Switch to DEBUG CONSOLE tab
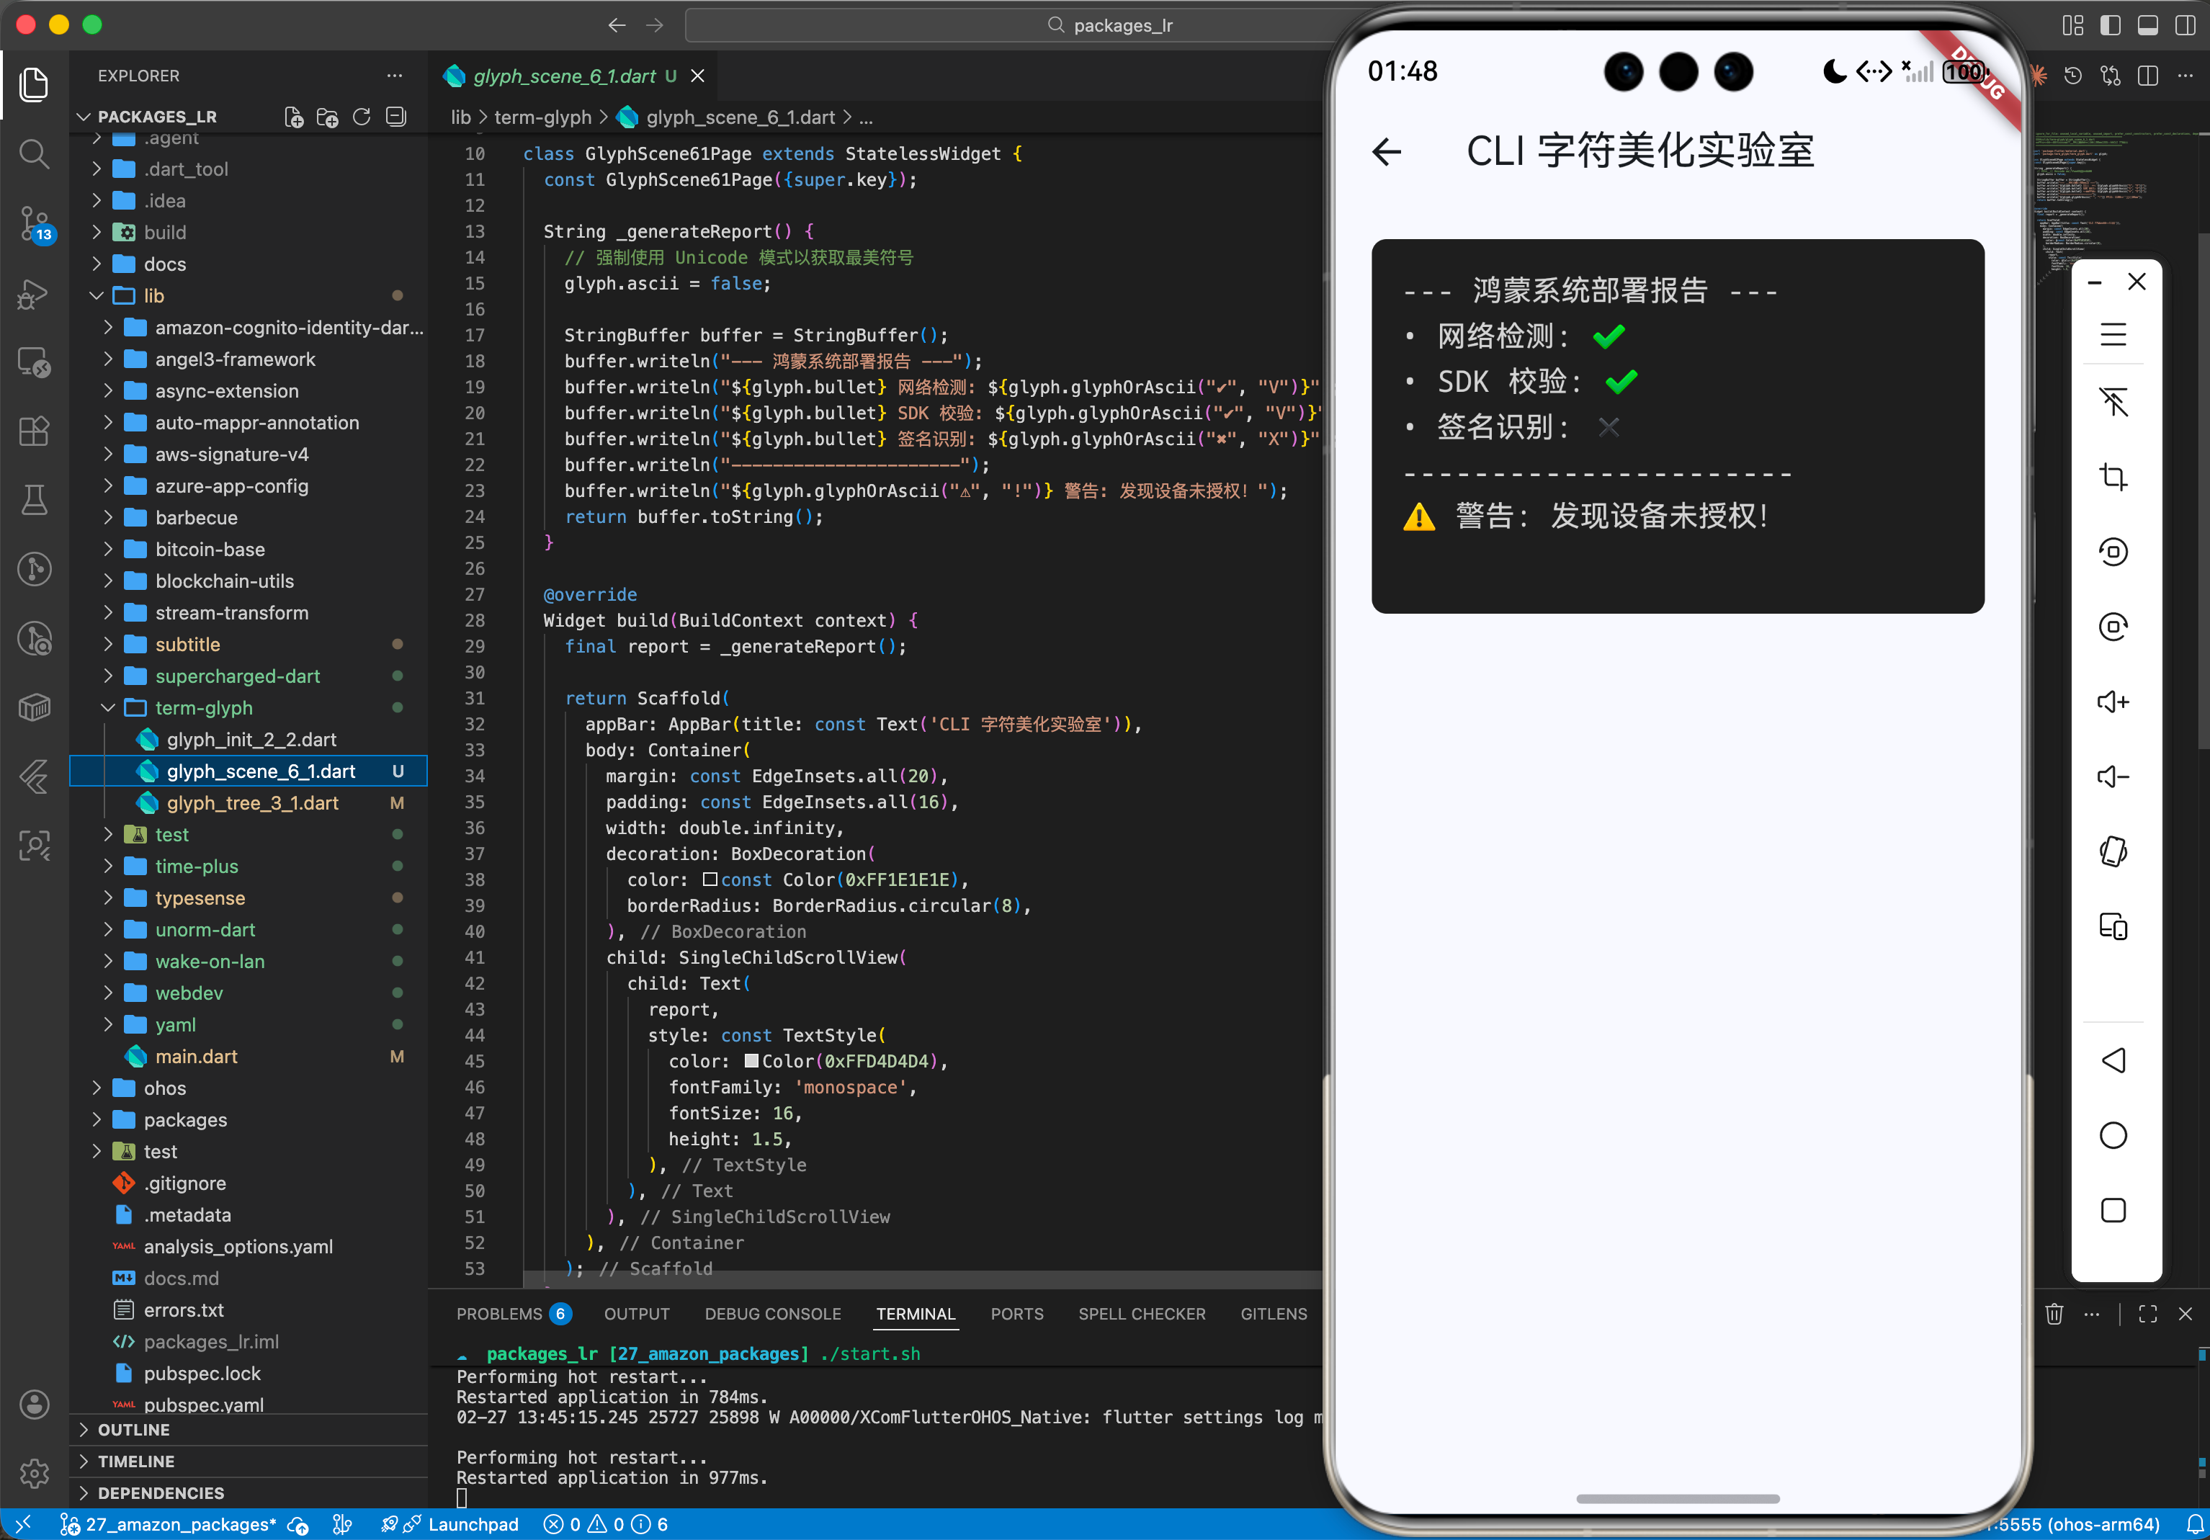The width and height of the screenshot is (2210, 1540). coord(772,1314)
